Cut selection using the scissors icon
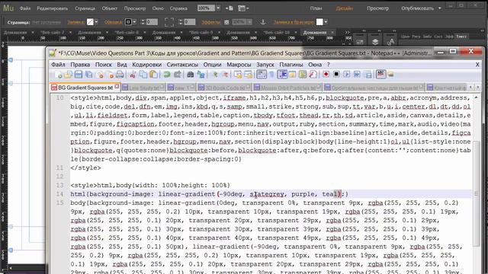The width and height of the screenshot is (488, 274). 133,75
